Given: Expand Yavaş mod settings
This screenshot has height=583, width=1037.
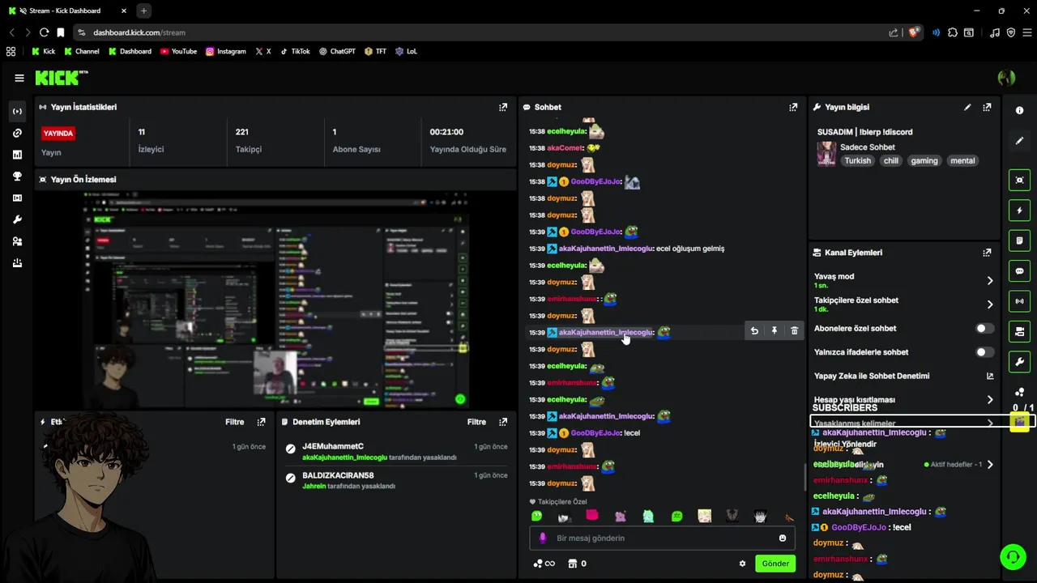Looking at the screenshot, I should (x=989, y=281).
